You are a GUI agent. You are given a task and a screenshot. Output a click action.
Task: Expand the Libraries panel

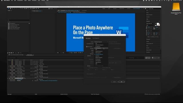pyautogui.click(x=148, y=17)
